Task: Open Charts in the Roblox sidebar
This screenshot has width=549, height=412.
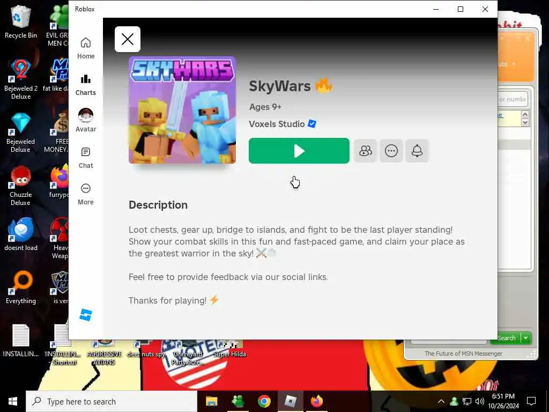Action: 86,85
